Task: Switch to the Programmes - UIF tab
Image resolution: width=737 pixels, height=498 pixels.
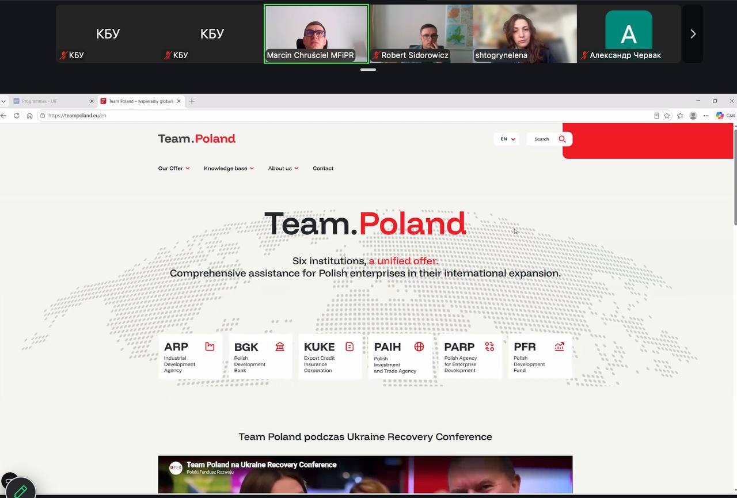Action: coord(53,101)
